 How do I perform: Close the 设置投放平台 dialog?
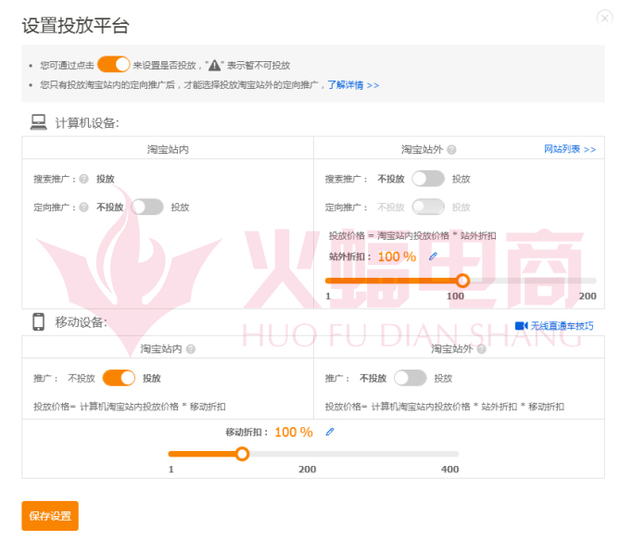point(604,19)
